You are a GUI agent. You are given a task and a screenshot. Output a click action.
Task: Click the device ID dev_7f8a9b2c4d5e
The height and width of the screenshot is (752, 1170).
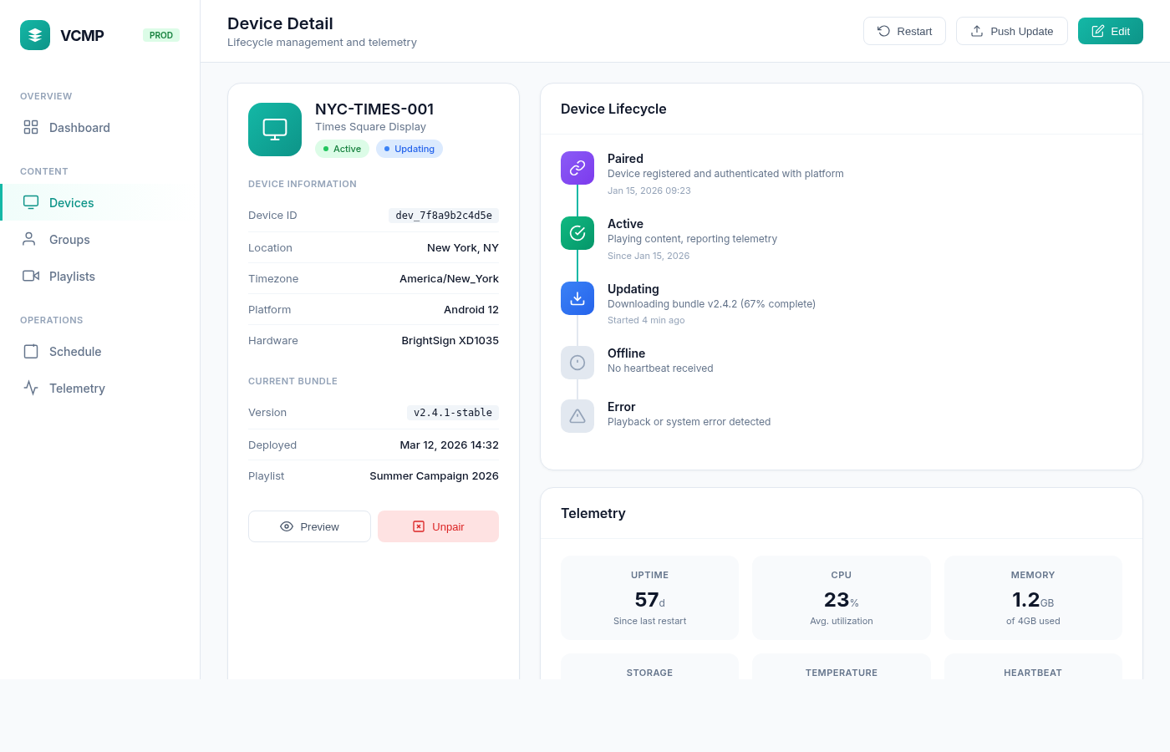click(x=444, y=216)
